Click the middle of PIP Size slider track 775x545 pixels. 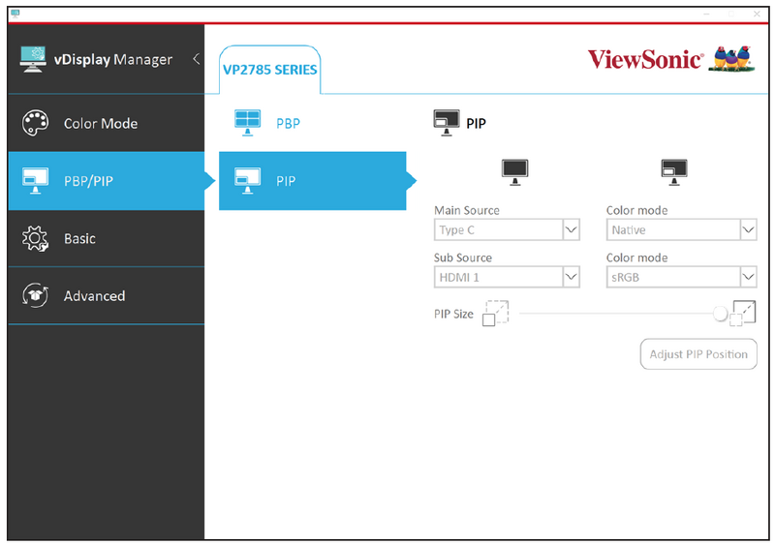(x=618, y=314)
